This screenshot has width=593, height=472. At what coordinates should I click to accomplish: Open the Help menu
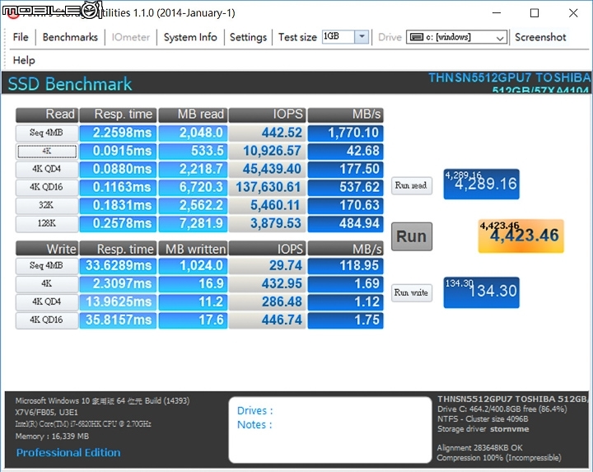pos(24,60)
